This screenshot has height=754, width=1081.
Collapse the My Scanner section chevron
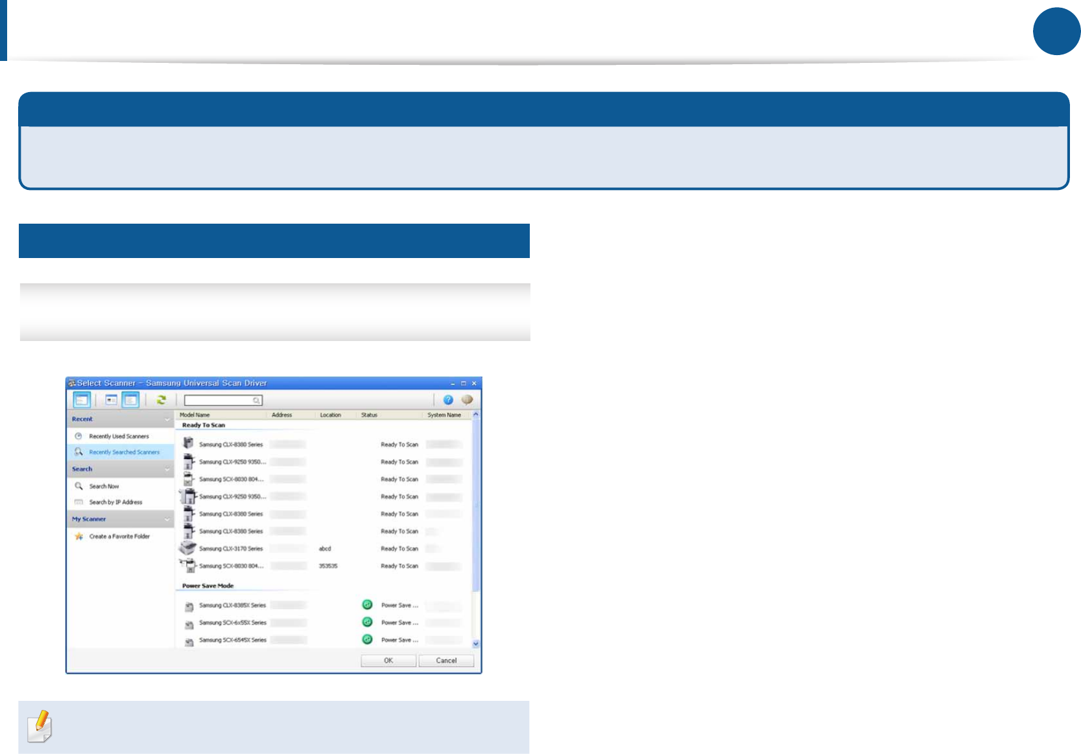(x=167, y=519)
